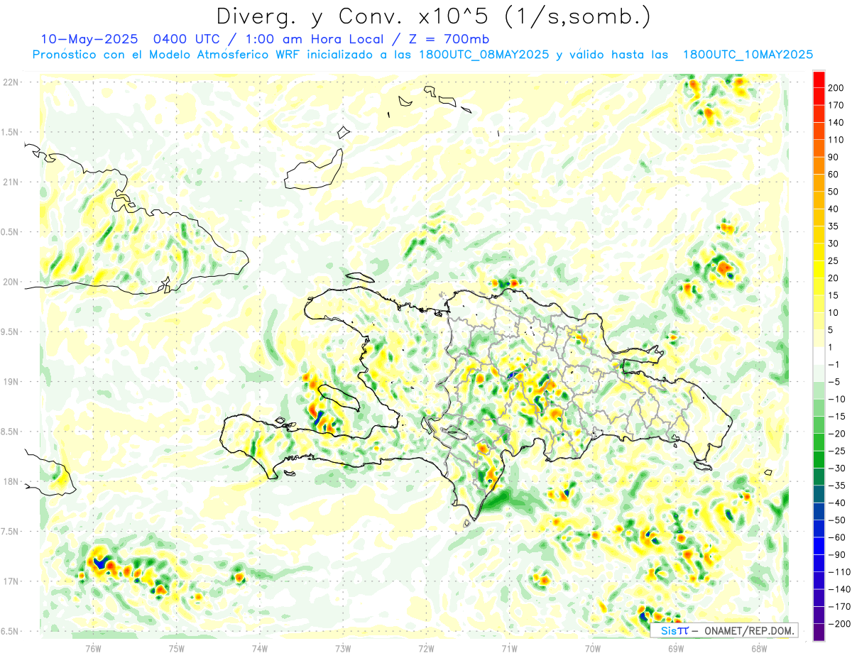
Task: Click the '90' color scale value
Action: (834, 158)
